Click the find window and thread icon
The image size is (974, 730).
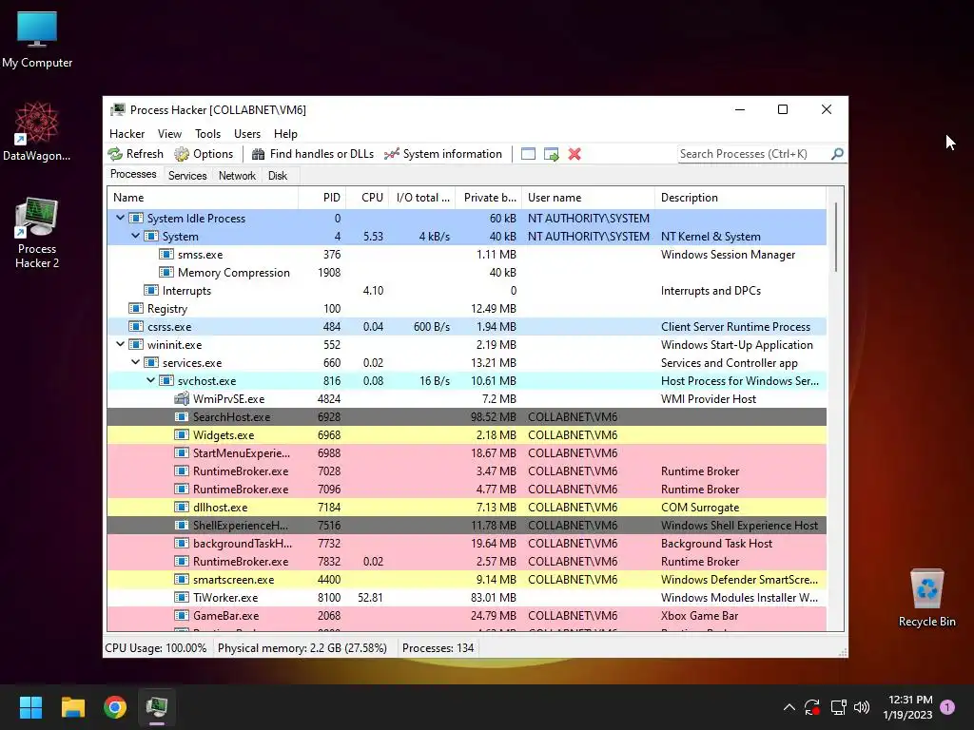tap(551, 154)
